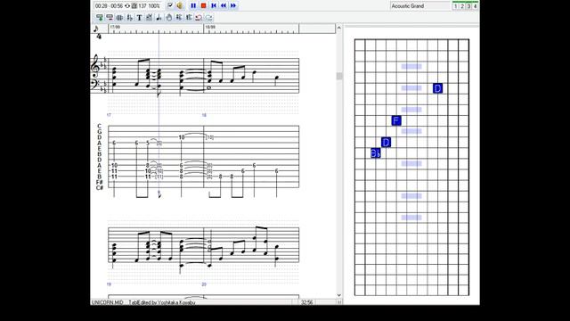Image resolution: width=570 pixels, height=321 pixels.
Task: Jump to the start with the skip-back button
Action: [214, 5]
